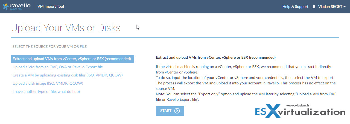Click the circled arrow icon inside START
Viewport: 350px width, 124px height.
(x=177, y=111)
